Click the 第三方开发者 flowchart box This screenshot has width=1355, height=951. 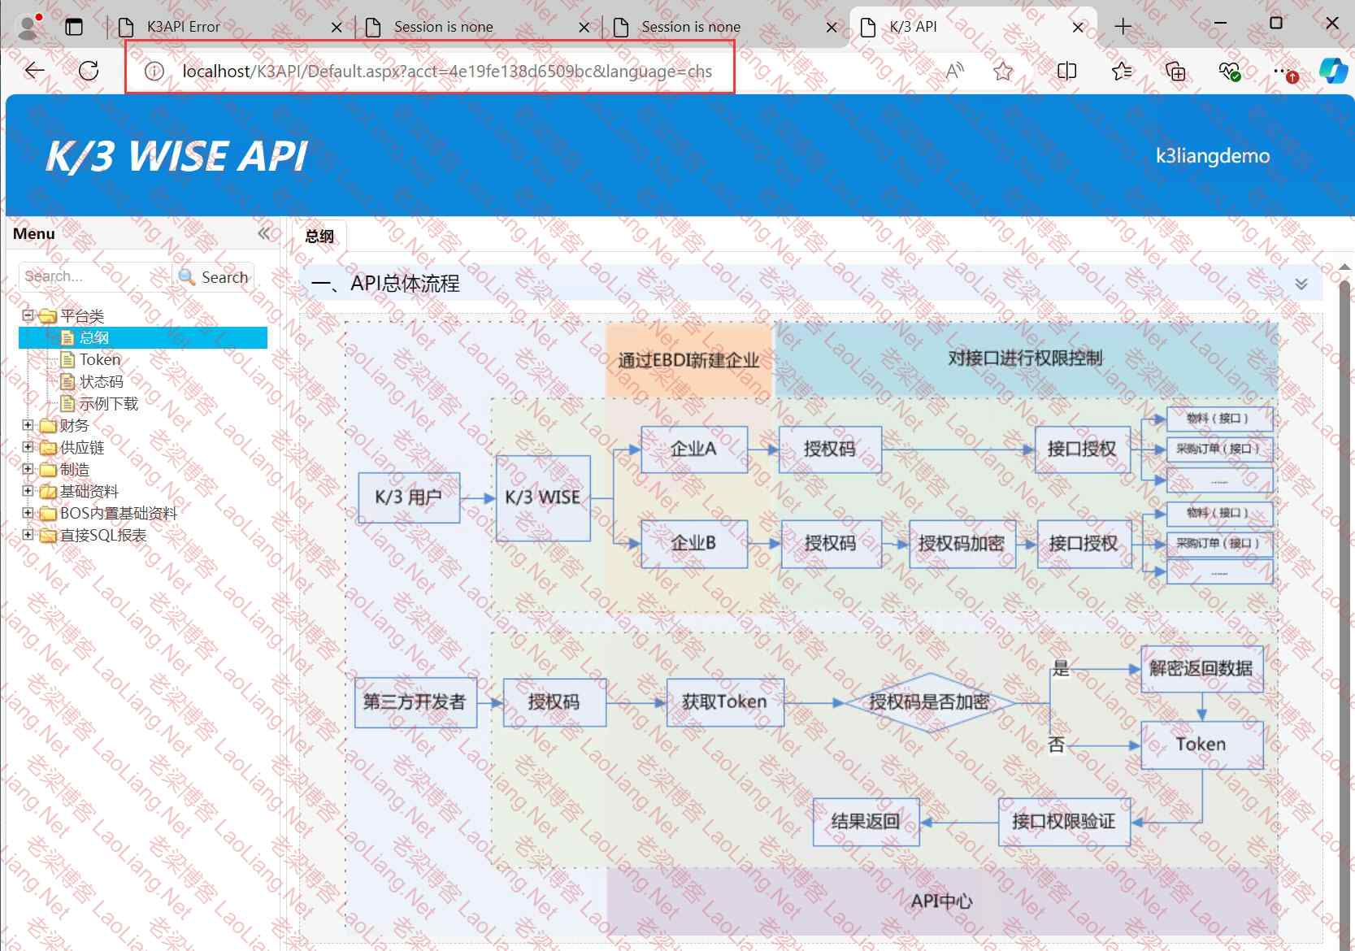tap(415, 702)
